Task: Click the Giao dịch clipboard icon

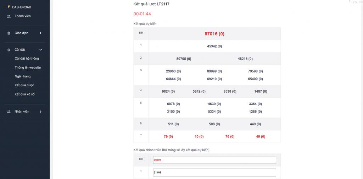Action: 9,33
